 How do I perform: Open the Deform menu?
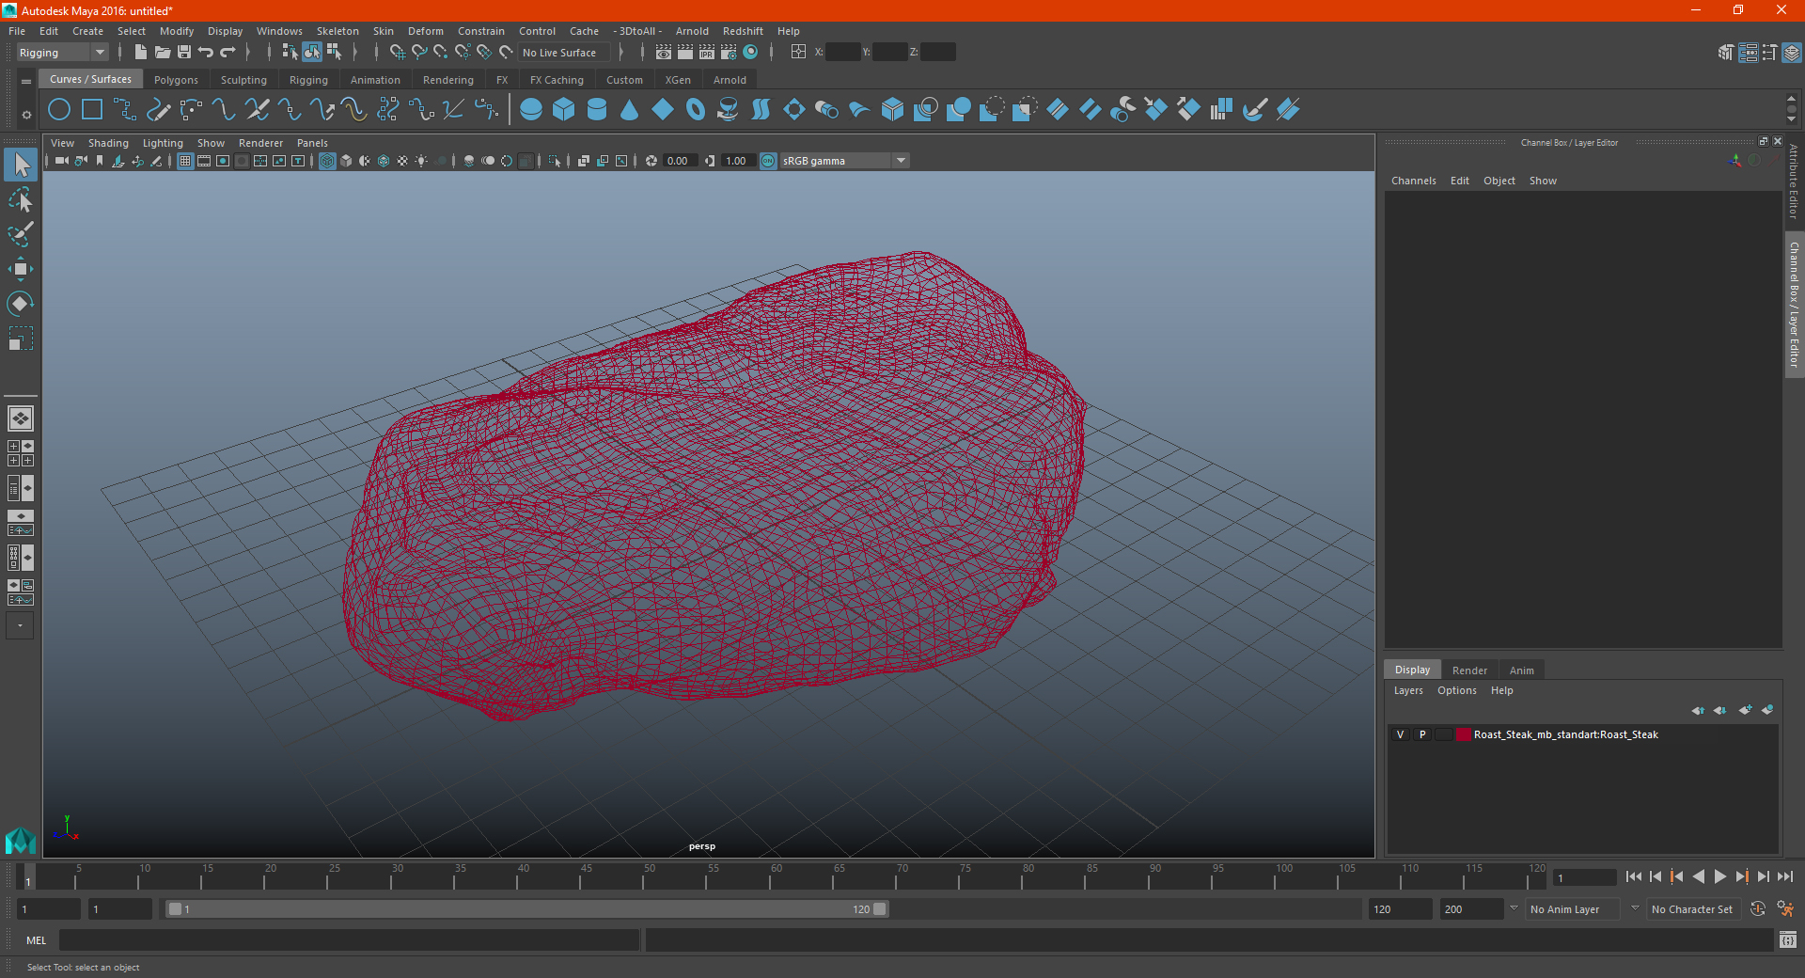(426, 31)
